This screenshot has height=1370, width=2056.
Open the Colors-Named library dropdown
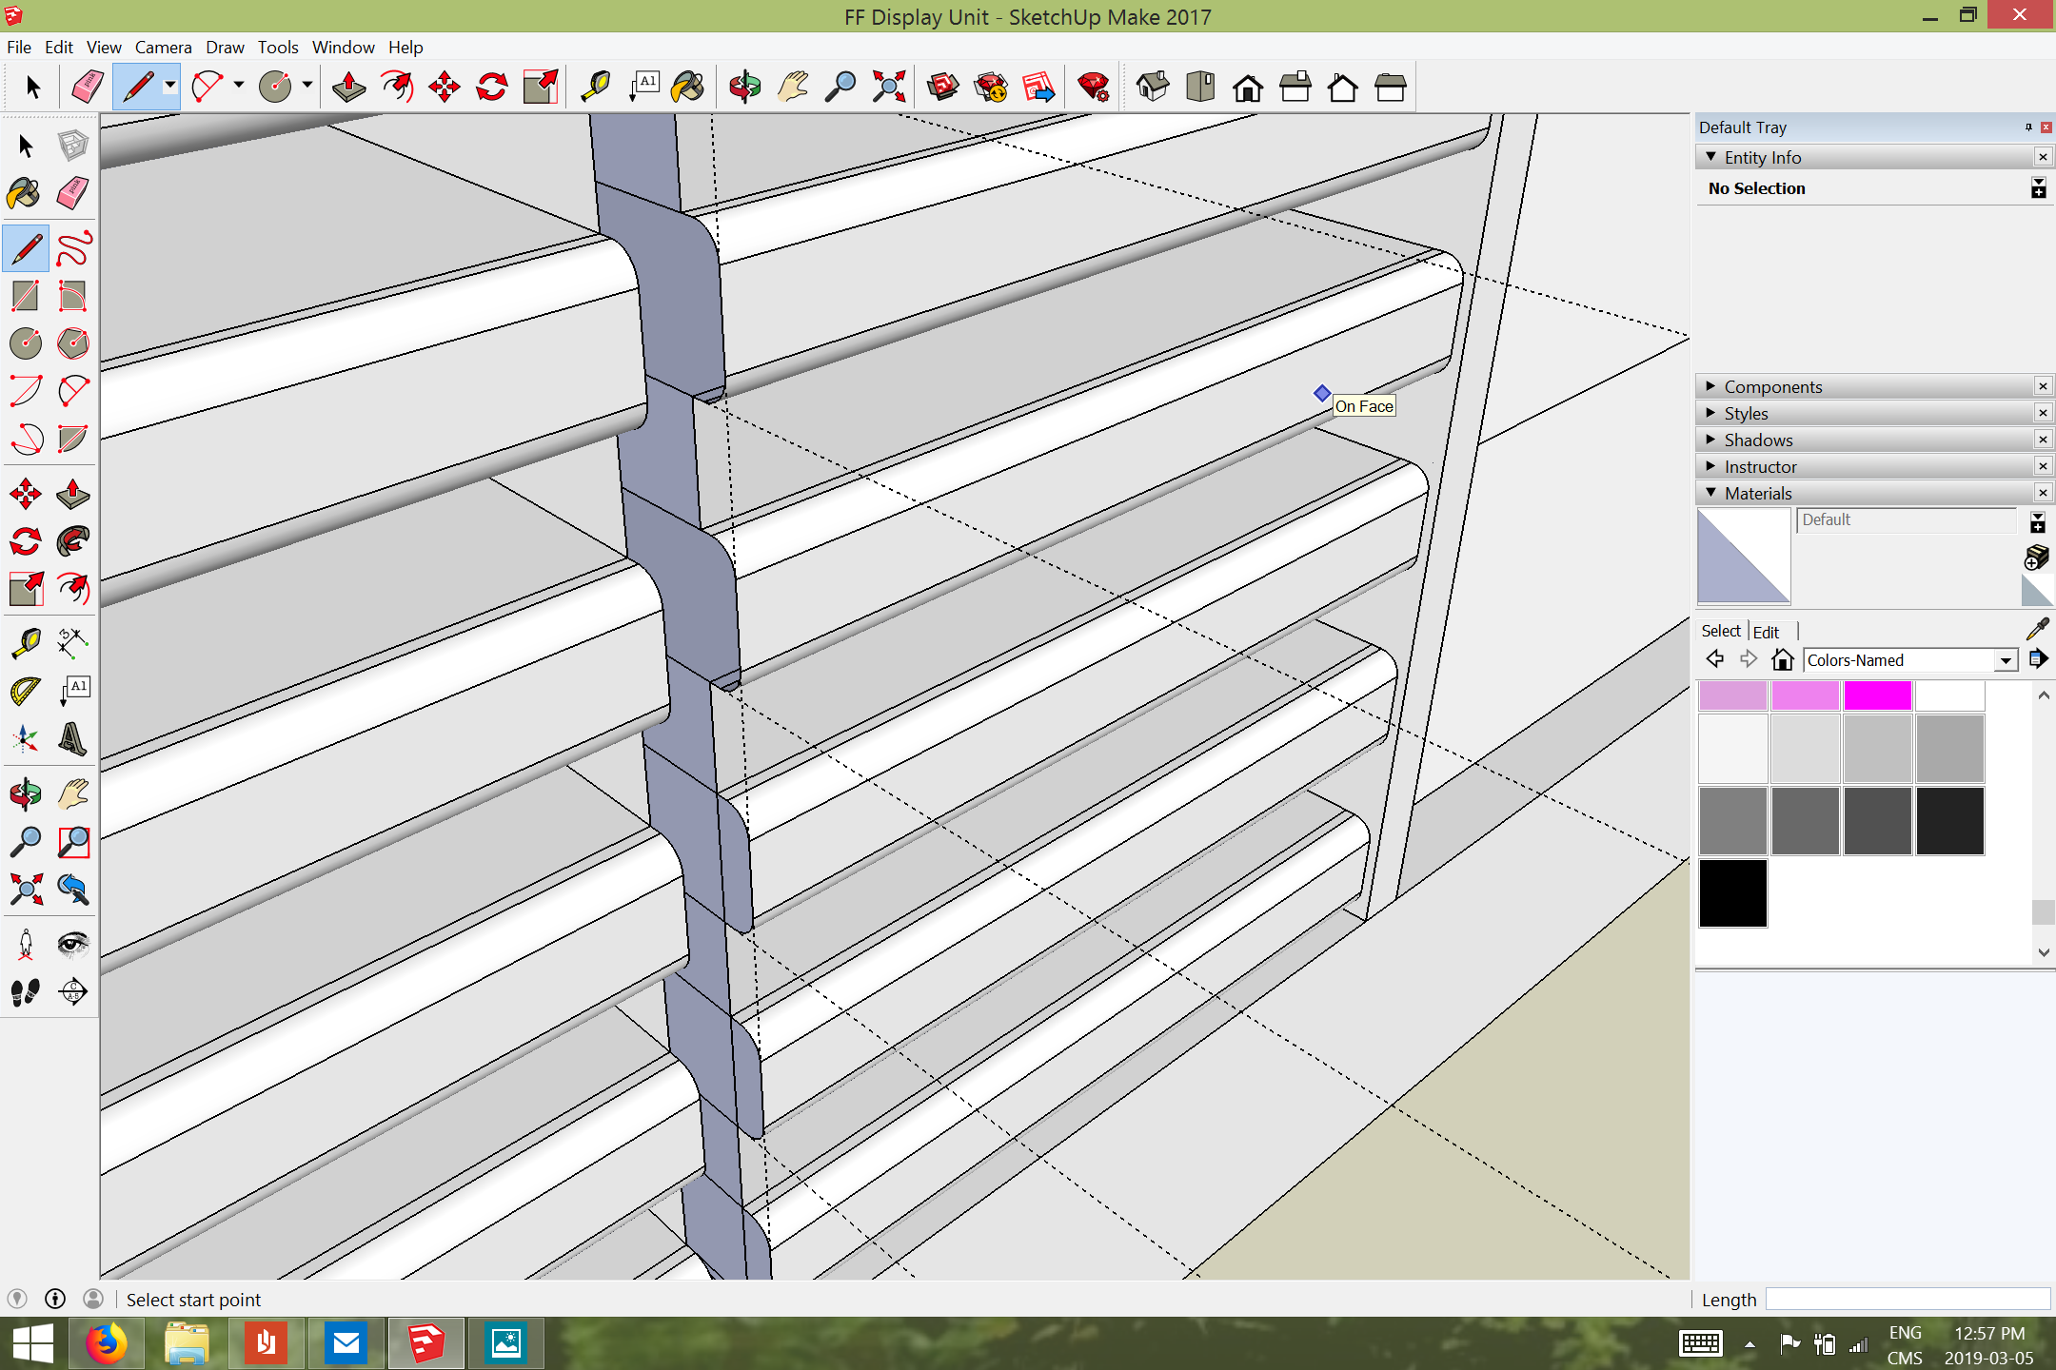(2006, 660)
